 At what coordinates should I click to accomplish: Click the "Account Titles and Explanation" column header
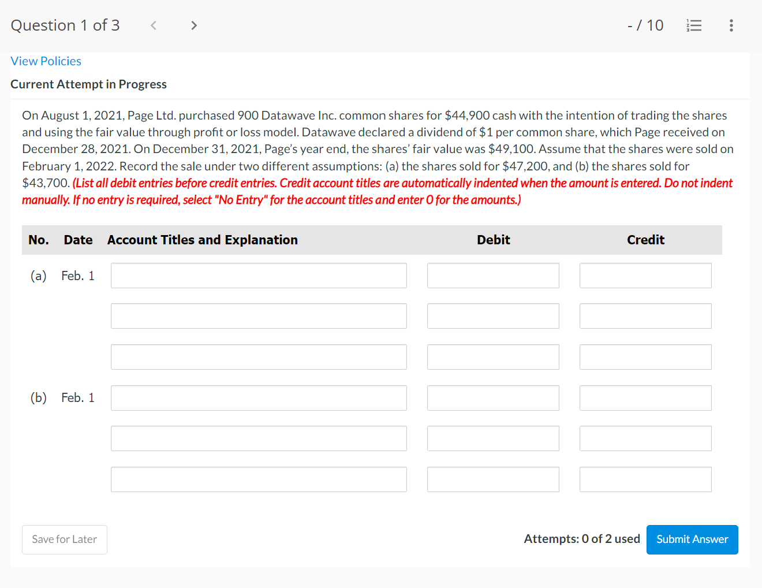coord(203,240)
